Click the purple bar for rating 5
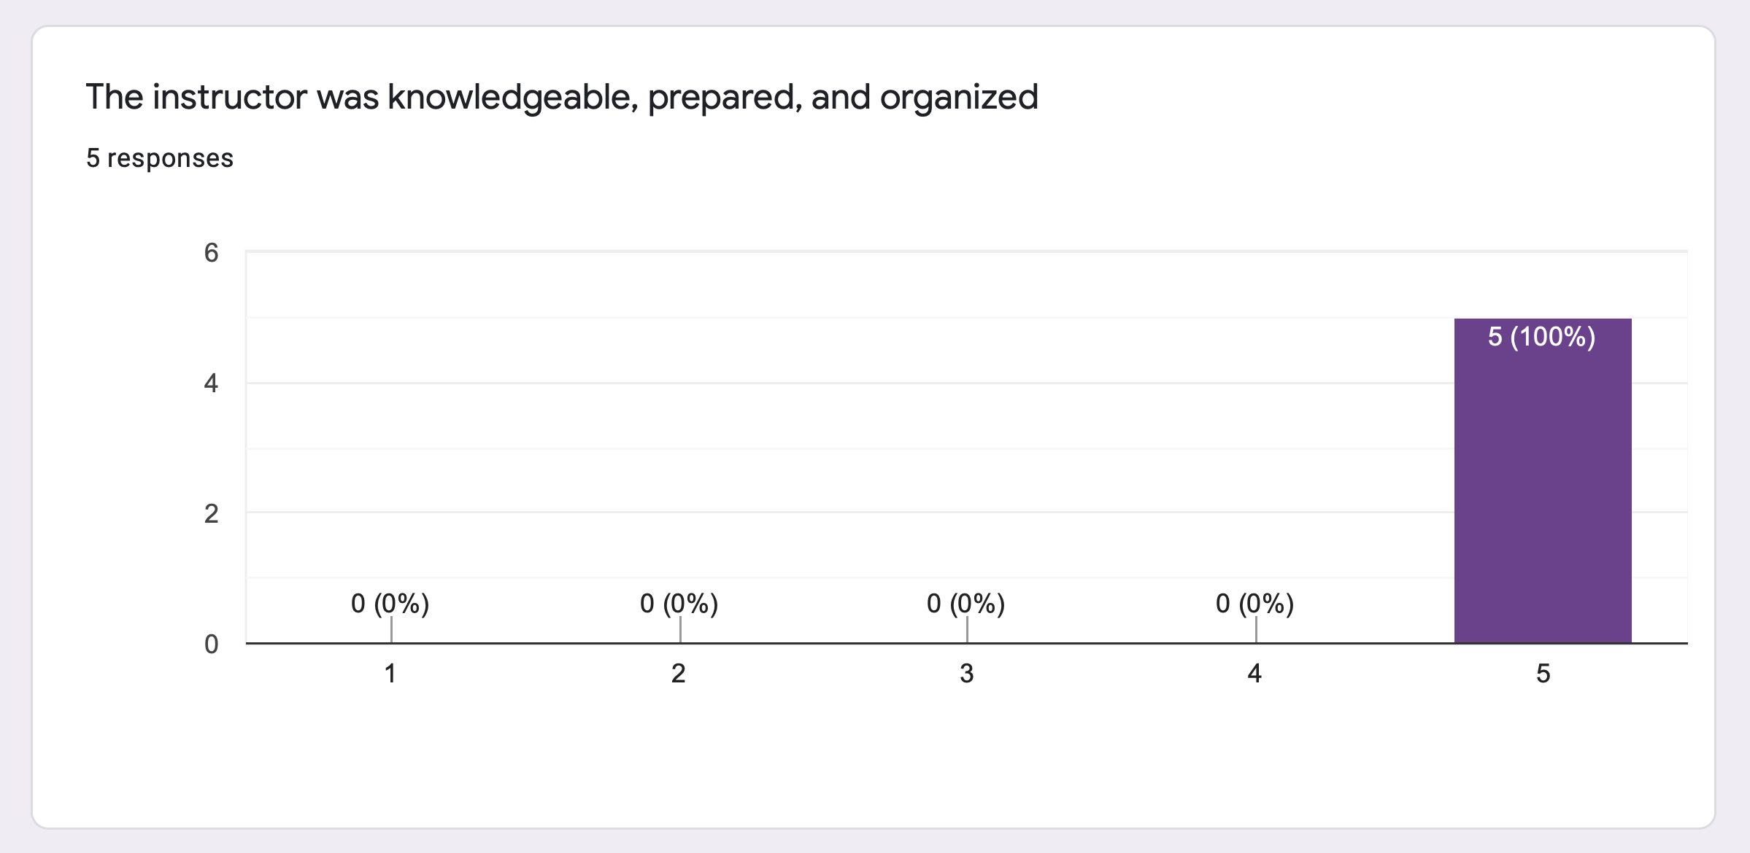 pos(1542,496)
